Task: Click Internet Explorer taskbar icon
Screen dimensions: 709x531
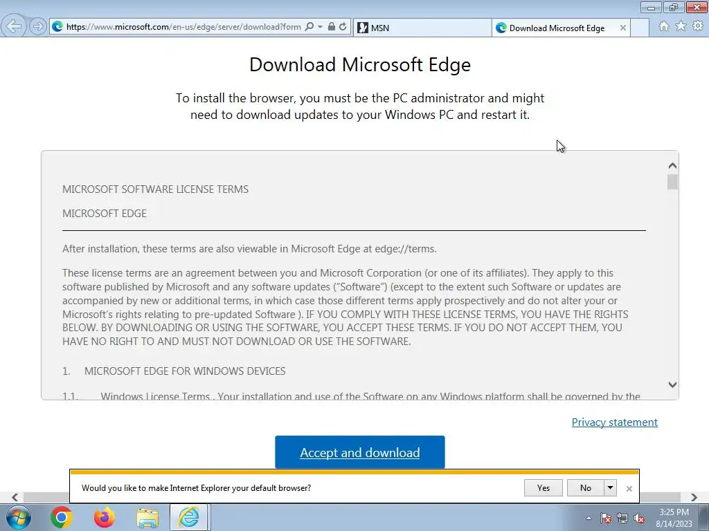Action: pos(189,517)
